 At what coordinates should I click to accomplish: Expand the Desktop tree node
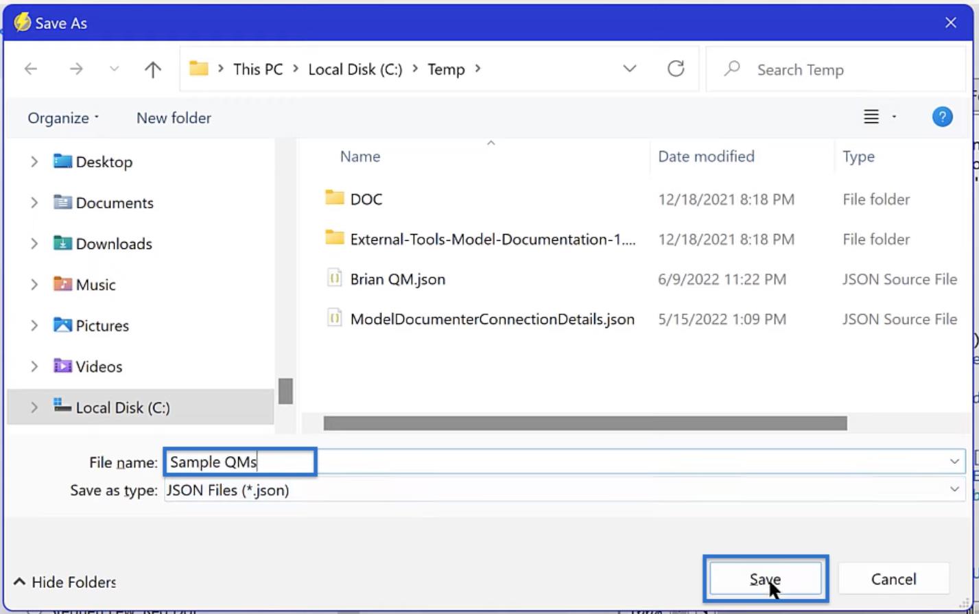pos(34,162)
